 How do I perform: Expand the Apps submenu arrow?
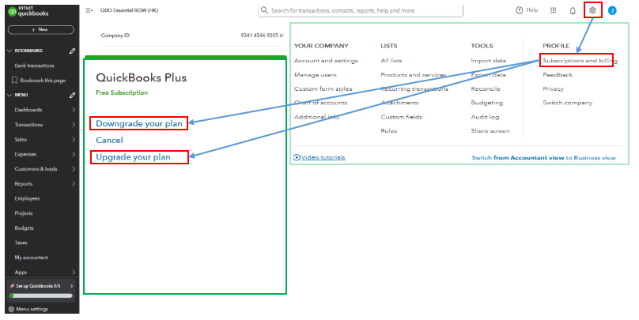[x=74, y=272]
